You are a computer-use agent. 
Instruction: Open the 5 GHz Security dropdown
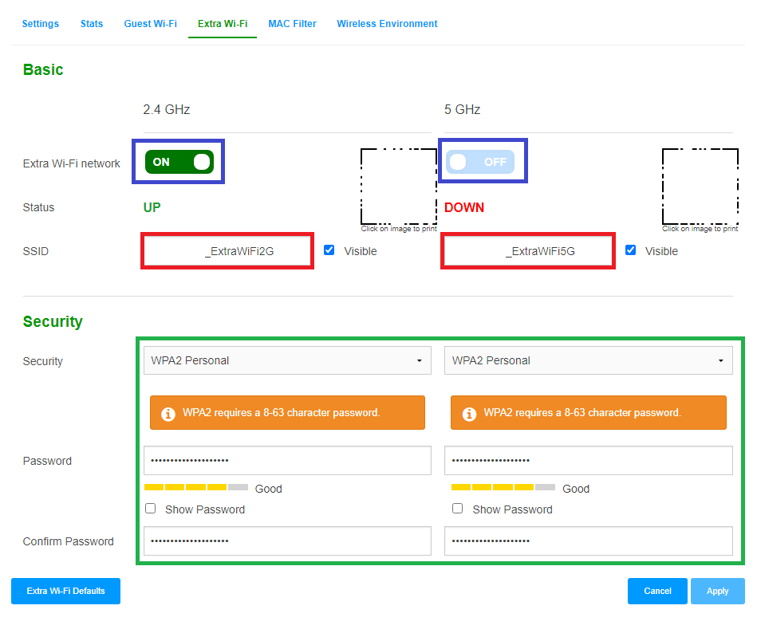pos(589,360)
